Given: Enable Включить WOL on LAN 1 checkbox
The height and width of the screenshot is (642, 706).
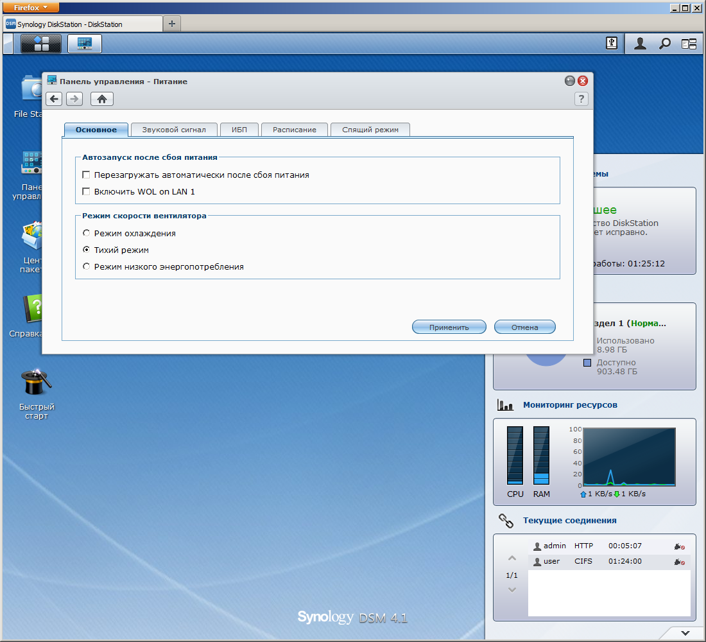Looking at the screenshot, I should (87, 191).
